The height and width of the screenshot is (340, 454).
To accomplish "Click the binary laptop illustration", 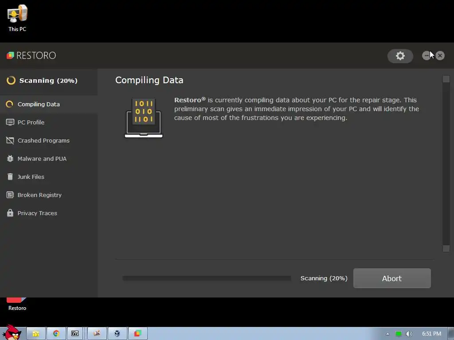I will [x=144, y=118].
